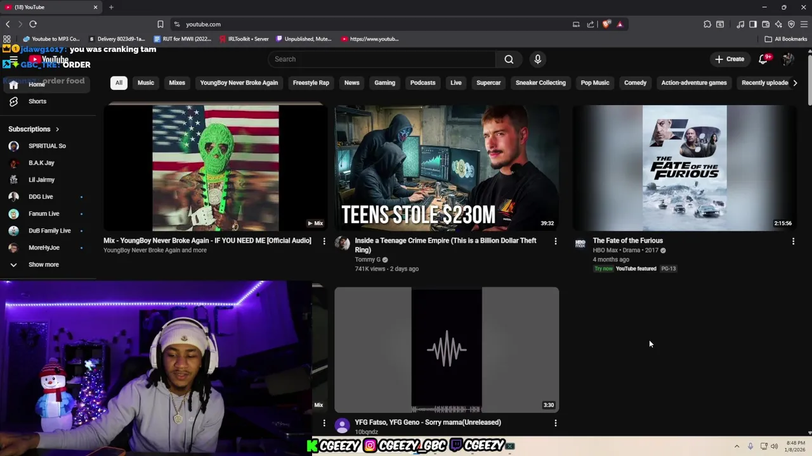Image resolution: width=812 pixels, height=456 pixels.
Task: Open the extensions puzzle icon
Action: click(x=707, y=24)
